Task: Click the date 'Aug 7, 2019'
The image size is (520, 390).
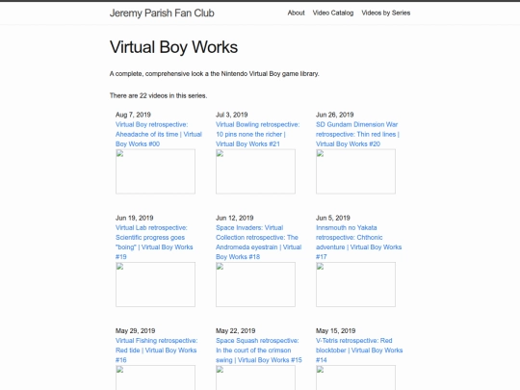Action: 133,115
